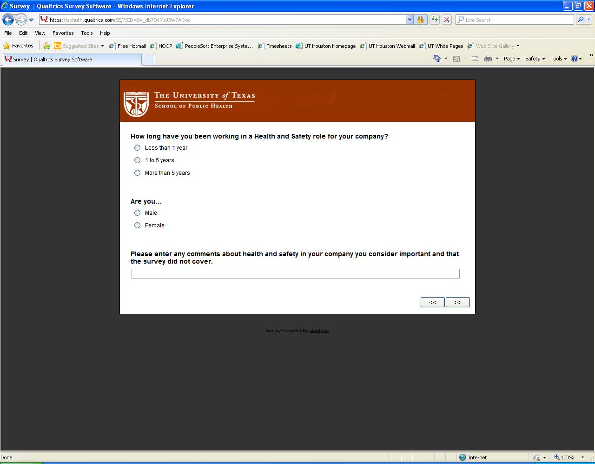Open the Safety command menu

pyautogui.click(x=535, y=59)
